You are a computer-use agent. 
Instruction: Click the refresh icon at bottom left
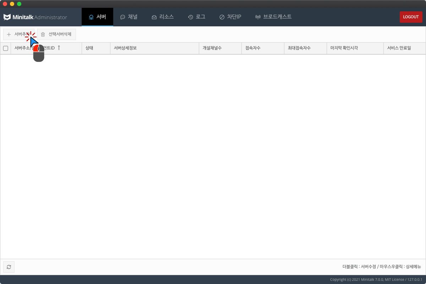(x=9, y=267)
